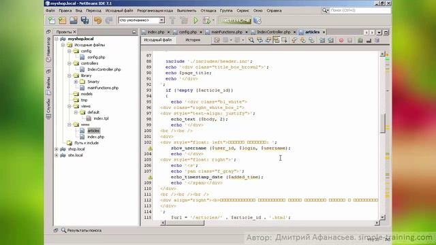This screenshot has height=245, width=436.
Task: Click Find Next Occurrence icon
Action: tap(268, 40)
